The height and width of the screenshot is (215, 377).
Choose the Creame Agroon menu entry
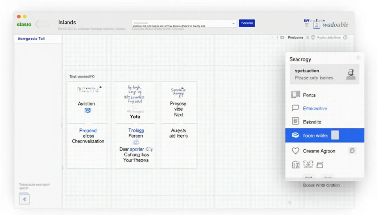coord(319,151)
